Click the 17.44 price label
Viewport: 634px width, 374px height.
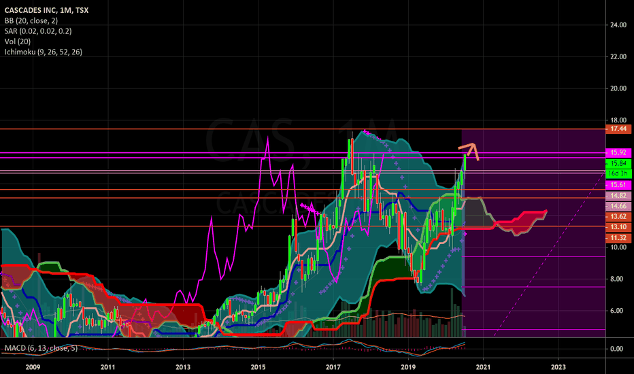pyautogui.click(x=618, y=129)
